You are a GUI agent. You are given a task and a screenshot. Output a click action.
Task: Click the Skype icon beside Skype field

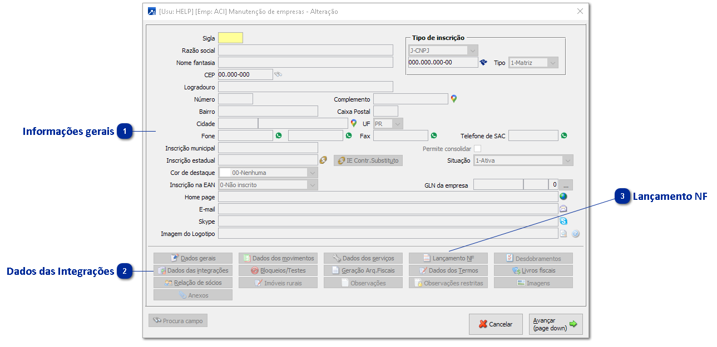point(563,221)
